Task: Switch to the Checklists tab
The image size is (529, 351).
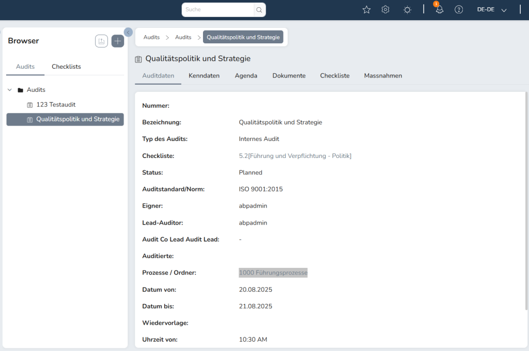Action: coord(66,67)
